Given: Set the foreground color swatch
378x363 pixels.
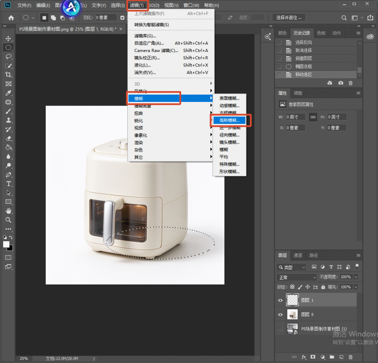Looking at the screenshot, I should (6, 244).
